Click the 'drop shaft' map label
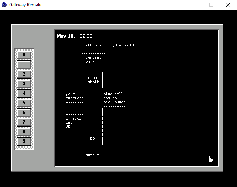This screenshot has height=187, width=237. tap(93, 80)
